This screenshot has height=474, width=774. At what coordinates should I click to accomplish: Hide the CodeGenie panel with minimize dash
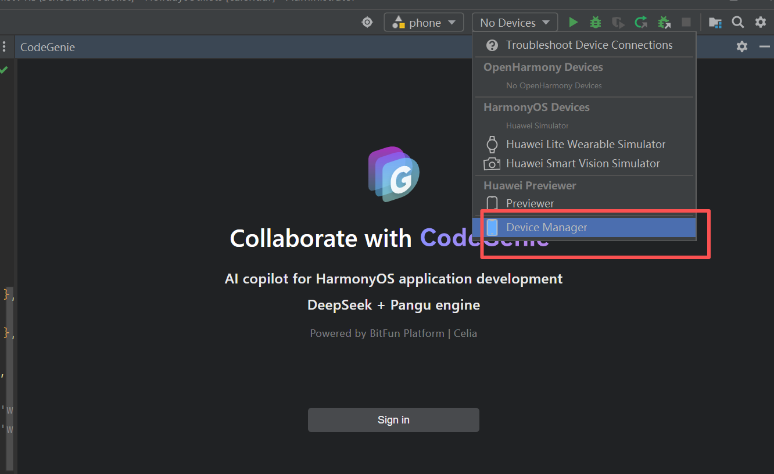pyautogui.click(x=765, y=46)
